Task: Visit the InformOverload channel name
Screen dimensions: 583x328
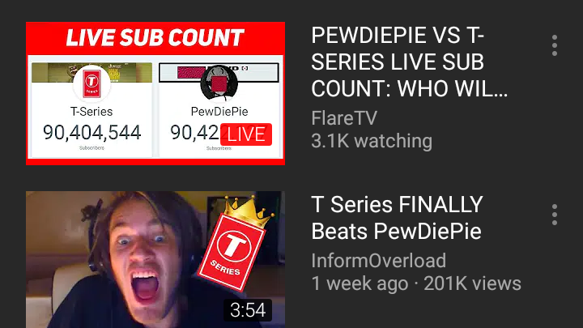Action: [x=378, y=260]
